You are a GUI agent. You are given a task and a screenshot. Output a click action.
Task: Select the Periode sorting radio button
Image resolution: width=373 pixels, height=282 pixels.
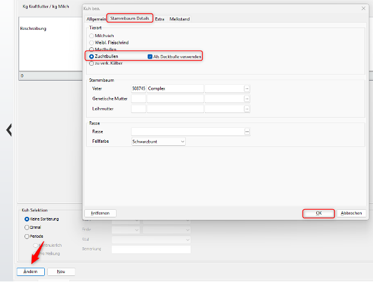tap(27, 235)
